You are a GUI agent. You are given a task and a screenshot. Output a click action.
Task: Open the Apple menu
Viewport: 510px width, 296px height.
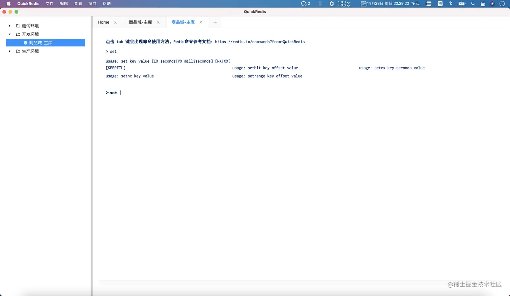click(x=8, y=4)
